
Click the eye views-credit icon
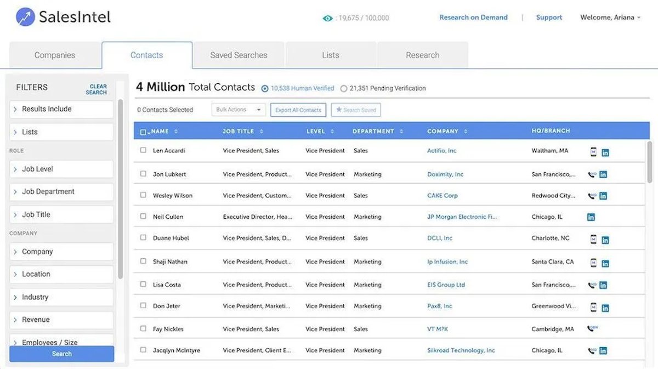(x=328, y=18)
